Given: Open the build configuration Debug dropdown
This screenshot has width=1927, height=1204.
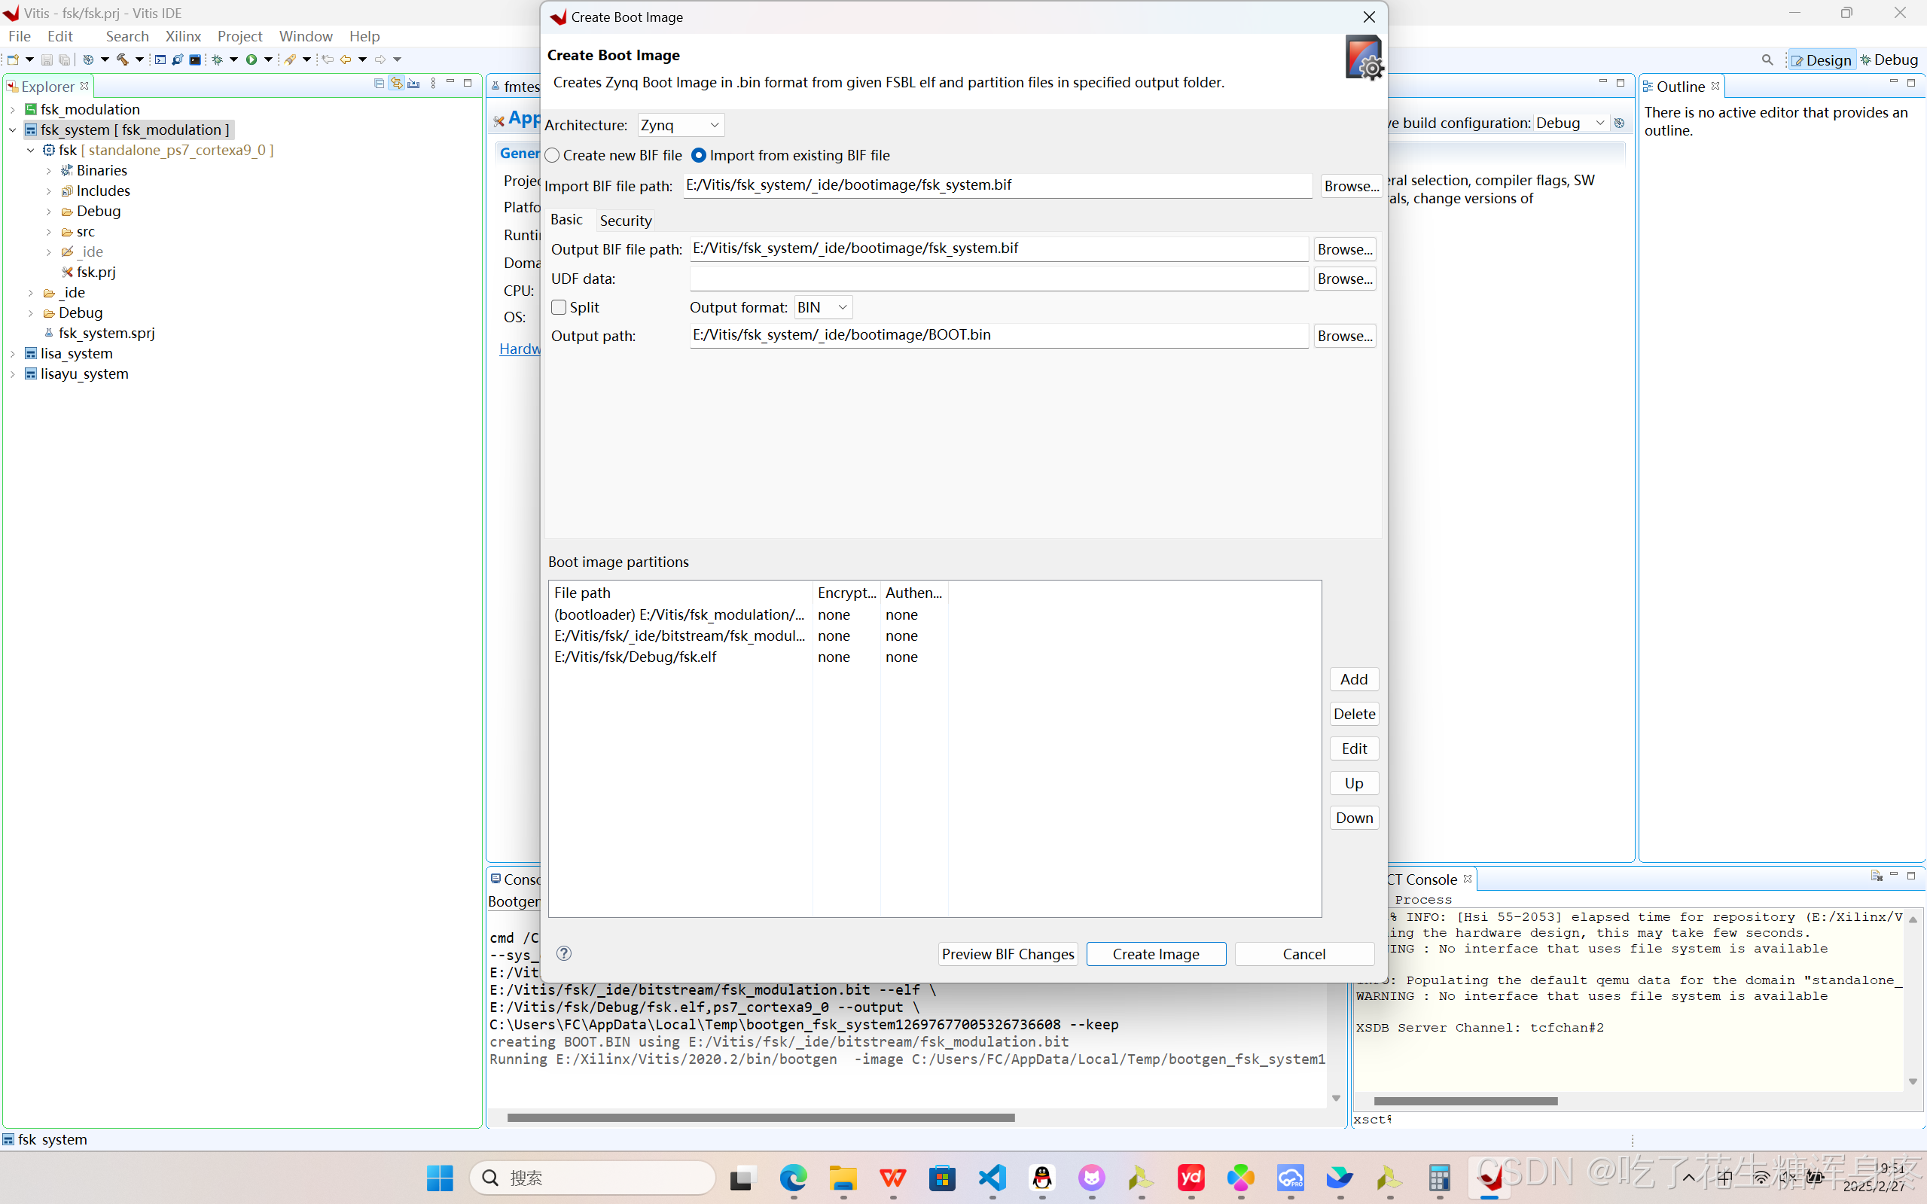Looking at the screenshot, I should pos(1570,123).
